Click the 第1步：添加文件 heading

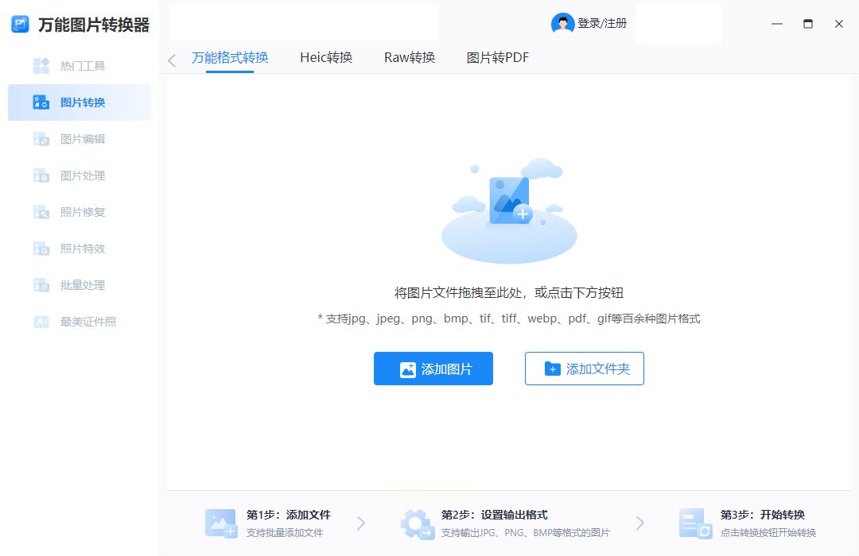pyautogui.click(x=288, y=515)
